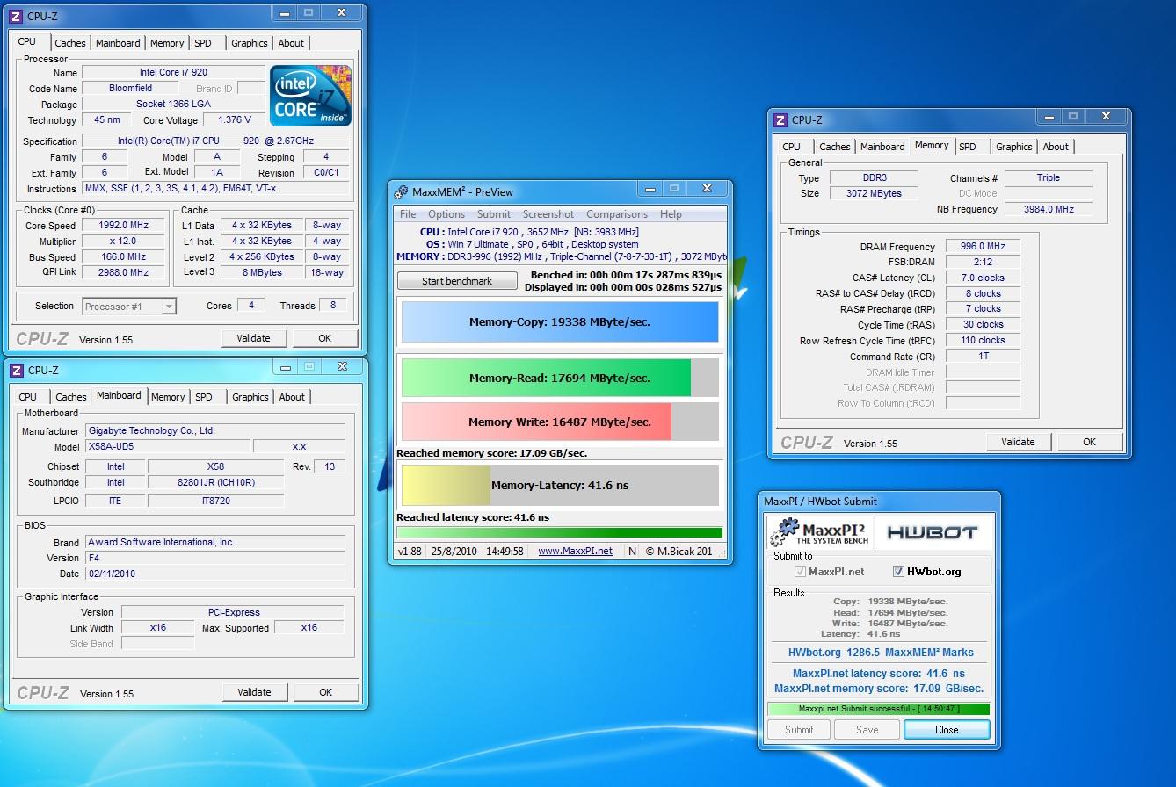The image size is (1176, 787).
Task: Click the Submit button in HWbot Submit
Action: (x=799, y=730)
